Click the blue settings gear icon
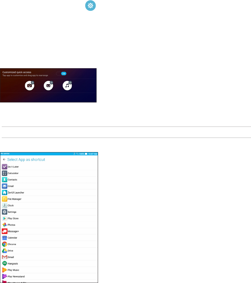The width and height of the screenshot is (251, 283). coord(90,6)
